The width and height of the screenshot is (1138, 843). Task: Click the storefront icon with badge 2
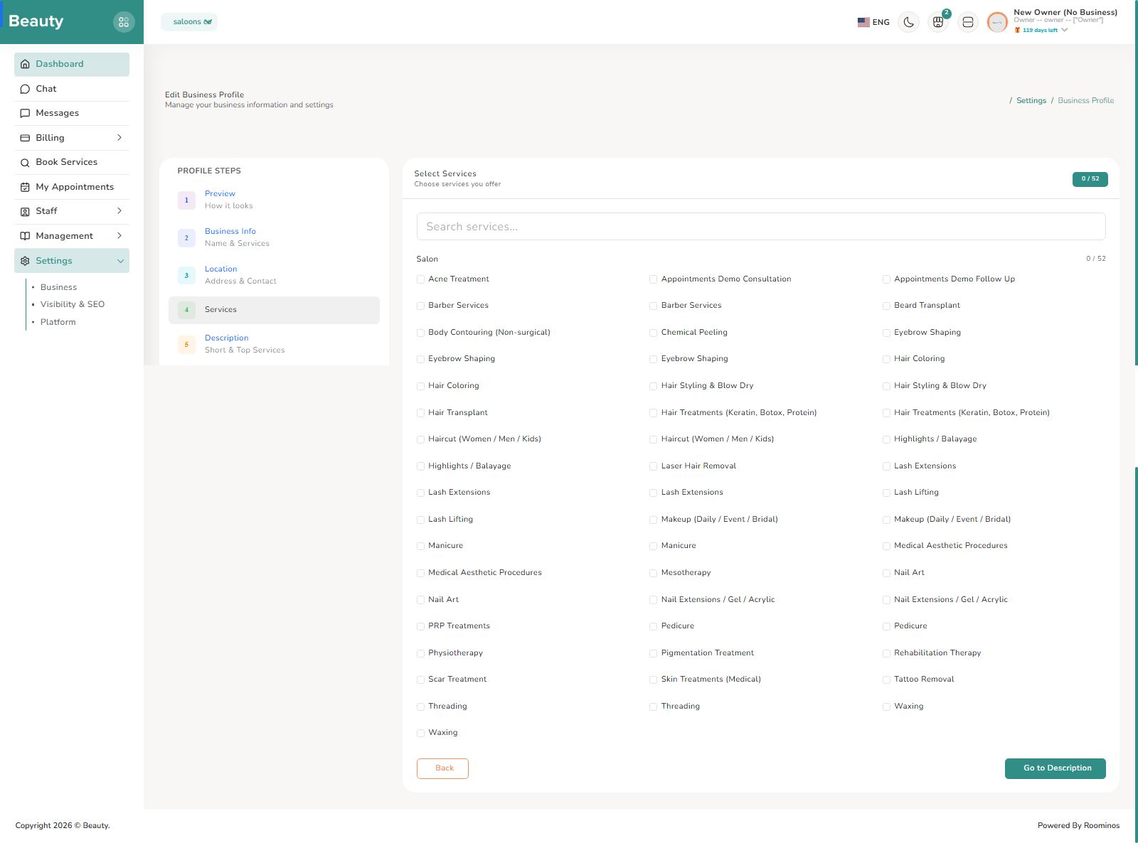coord(937,22)
